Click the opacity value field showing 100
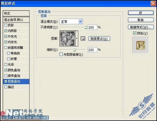 coord(92,27)
